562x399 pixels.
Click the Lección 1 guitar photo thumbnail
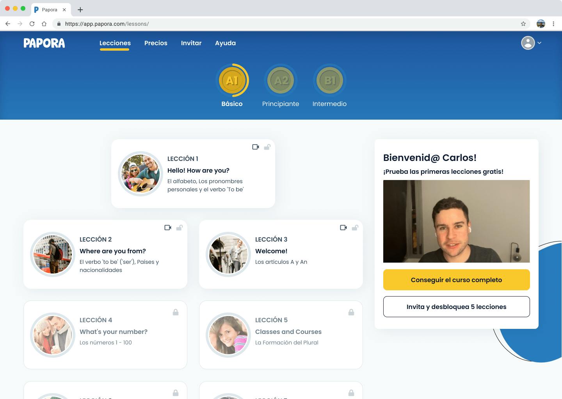[140, 174]
